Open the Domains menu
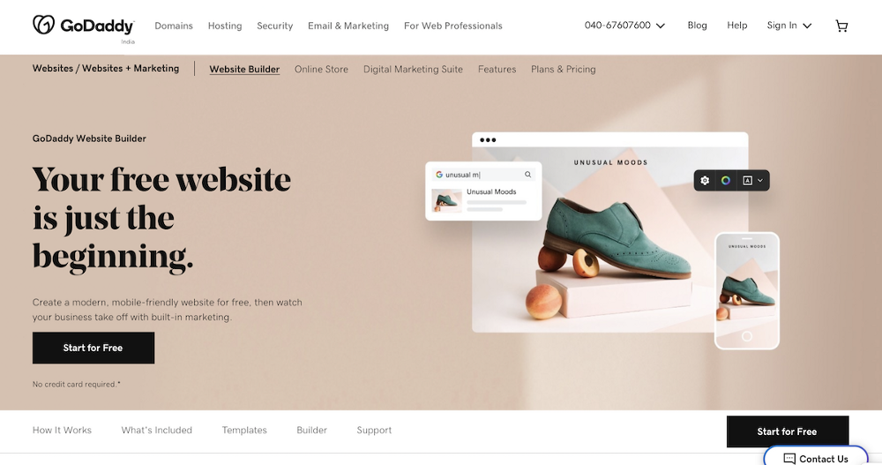 [x=174, y=26]
